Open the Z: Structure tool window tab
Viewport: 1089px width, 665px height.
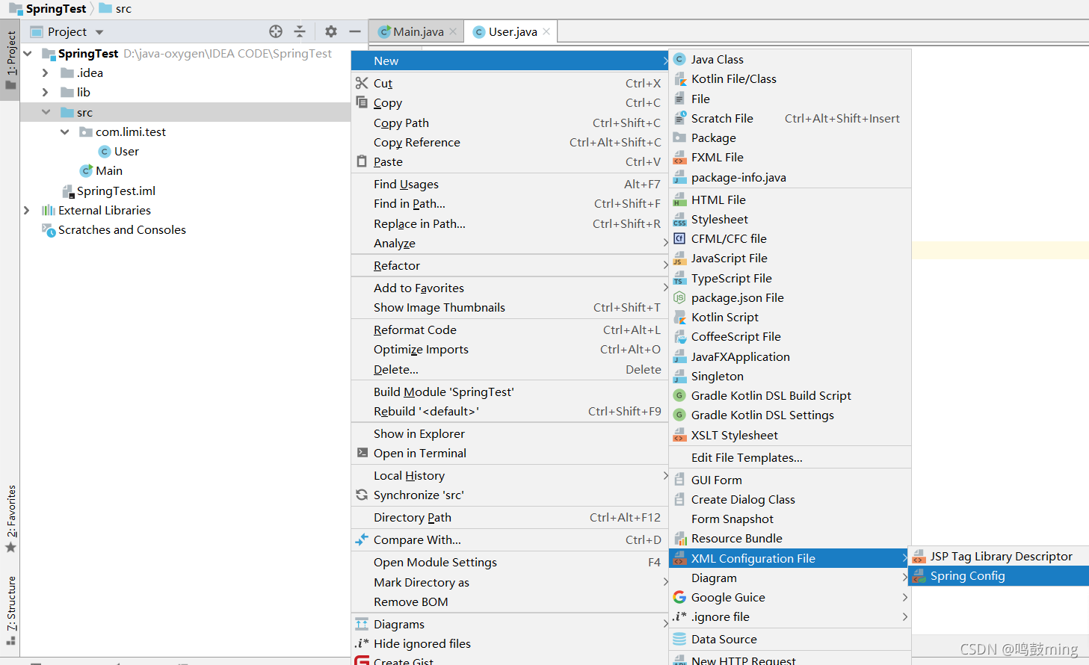pyautogui.click(x=10, y=610)
